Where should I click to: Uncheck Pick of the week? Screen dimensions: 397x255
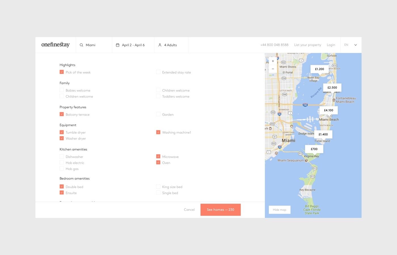[x=62, y=72]
